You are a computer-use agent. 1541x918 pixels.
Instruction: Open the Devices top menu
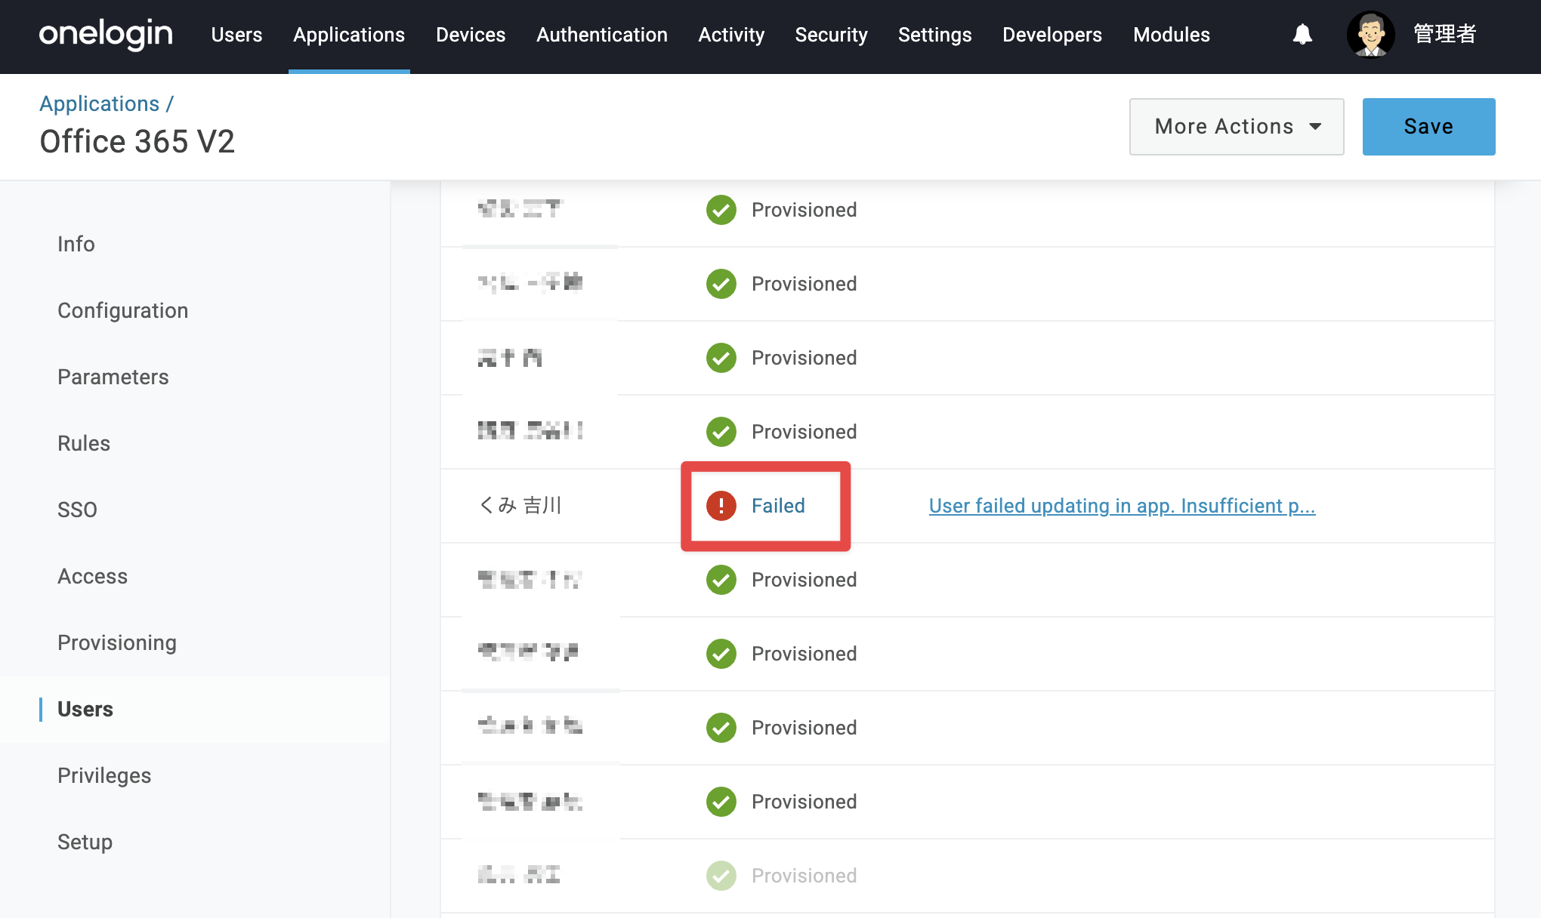[471, 35]
